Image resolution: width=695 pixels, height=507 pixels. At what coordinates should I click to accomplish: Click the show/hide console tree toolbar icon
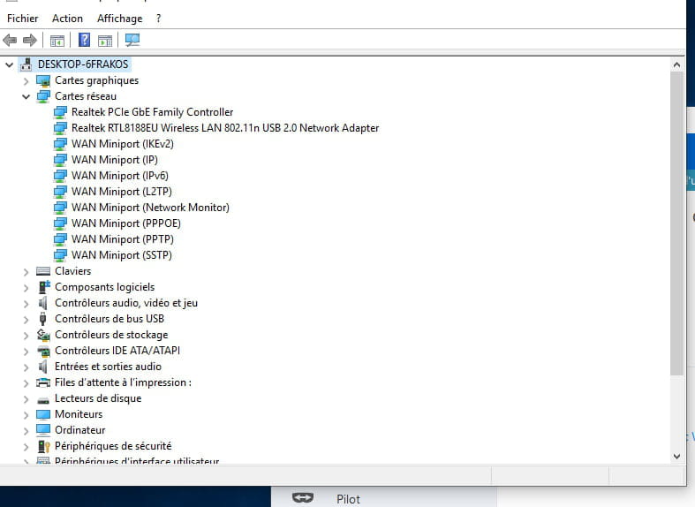point(57,40)
